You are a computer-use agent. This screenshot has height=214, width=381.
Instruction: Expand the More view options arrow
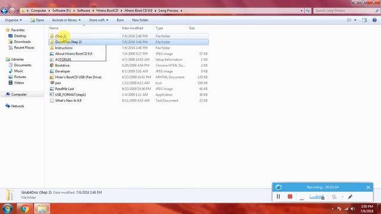[355, 20]
